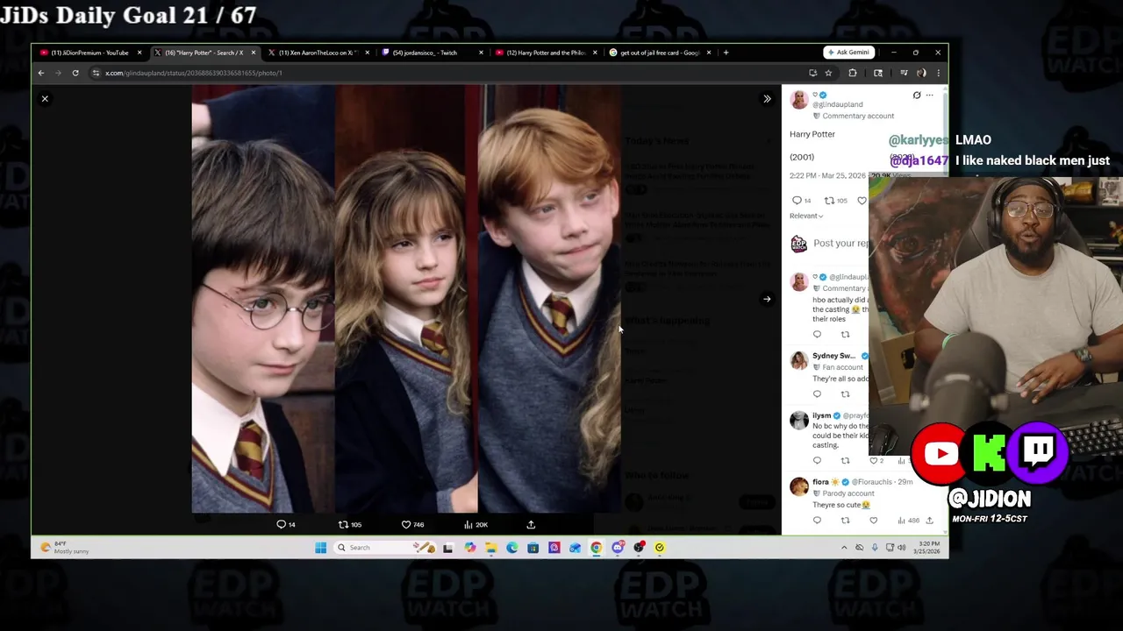Open the Windows Start menu
Screen dimensions: 1123x631
coord(321,548)
